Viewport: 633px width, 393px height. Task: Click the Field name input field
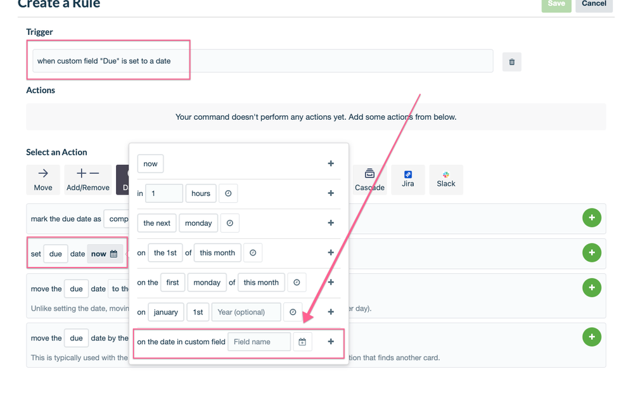pos(259,342)
